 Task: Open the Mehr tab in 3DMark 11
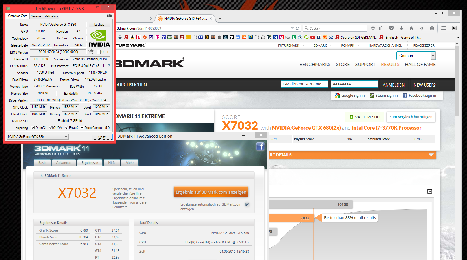(x=130, y=163)
